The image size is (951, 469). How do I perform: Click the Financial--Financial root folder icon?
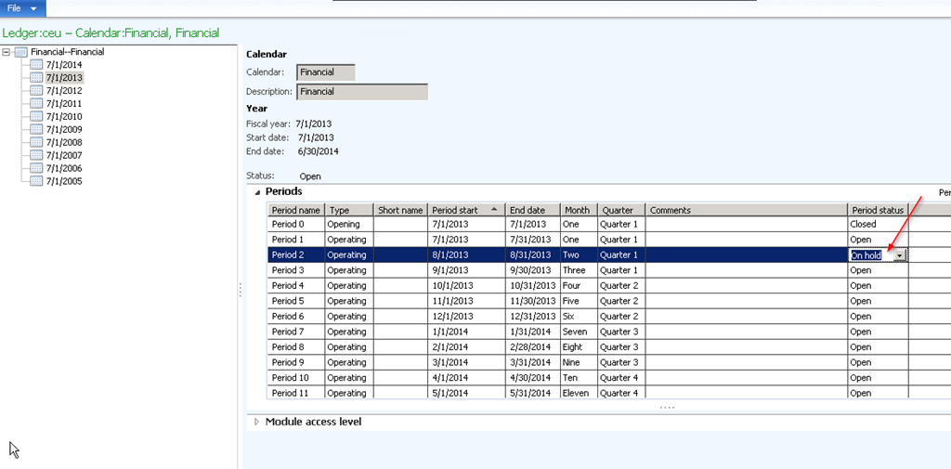[x=21, y=52]
